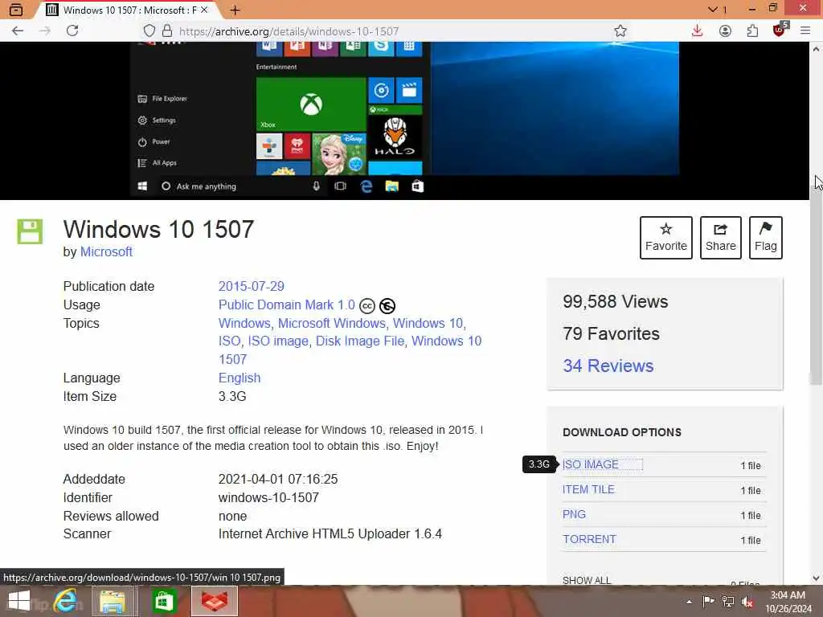Open the ISO image topic link
823x617 pixels.
[278, 341]
